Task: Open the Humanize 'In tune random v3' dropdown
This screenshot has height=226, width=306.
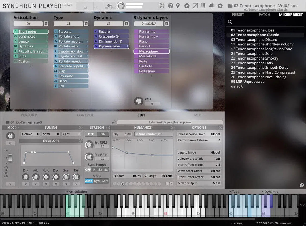Action: pyautogui.click(x=154, y=134)
